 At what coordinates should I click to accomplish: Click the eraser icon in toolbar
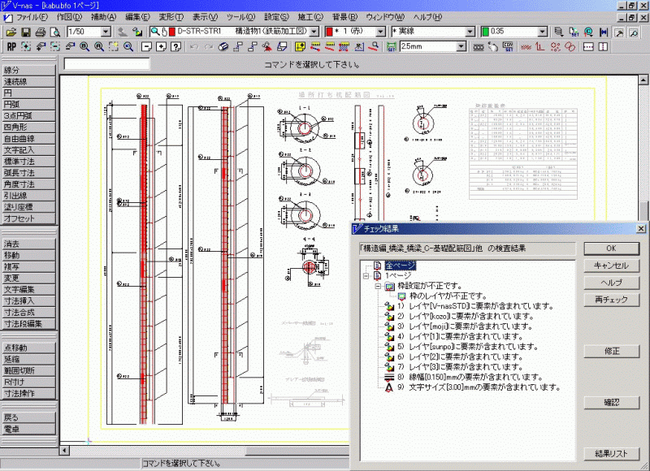pyautogui.click(x=224, y=47)
